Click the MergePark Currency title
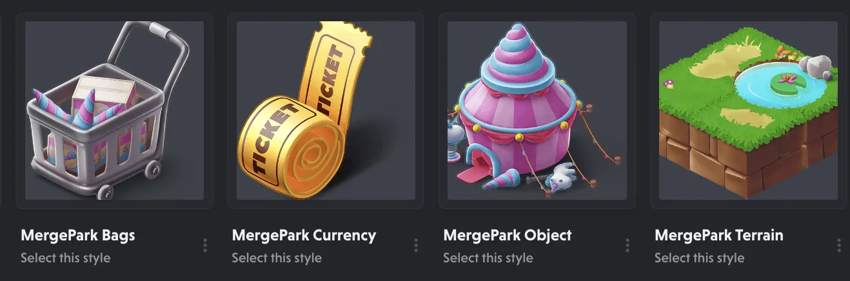The image size is (850, 281). [304, 235]
